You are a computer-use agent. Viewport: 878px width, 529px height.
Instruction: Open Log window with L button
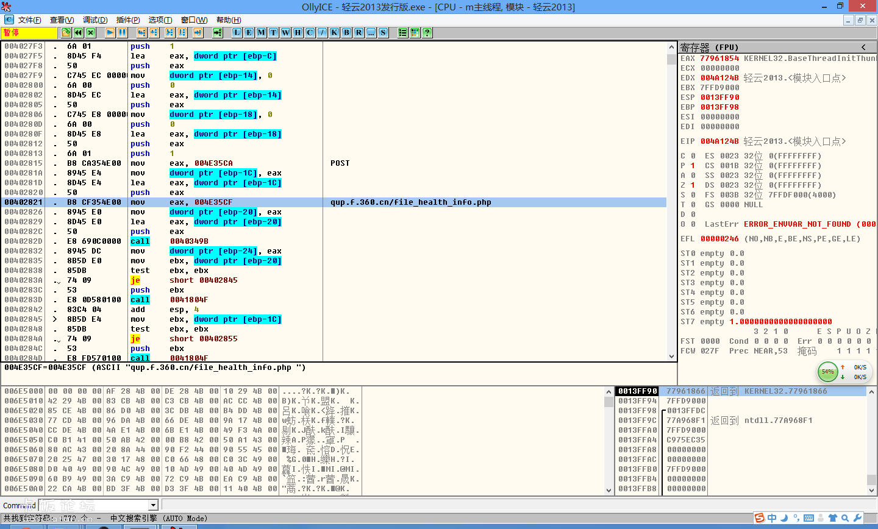point(237,32)
